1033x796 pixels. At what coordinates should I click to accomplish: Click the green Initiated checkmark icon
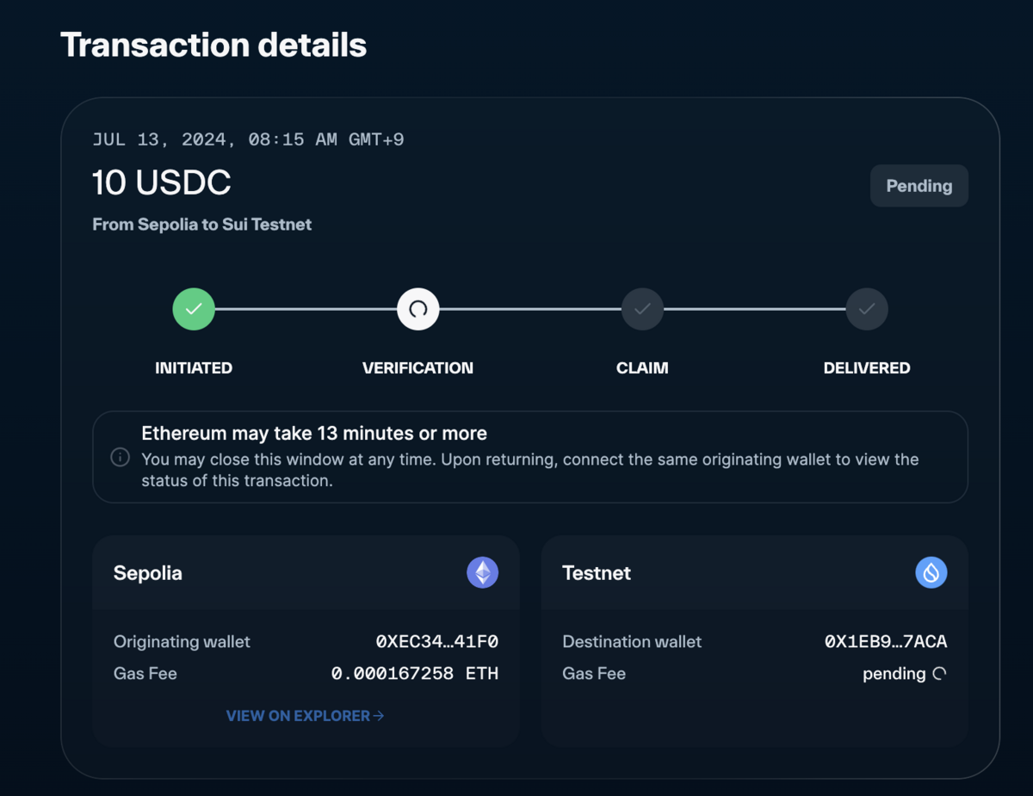pyautogui.click(x=194, y=309)
